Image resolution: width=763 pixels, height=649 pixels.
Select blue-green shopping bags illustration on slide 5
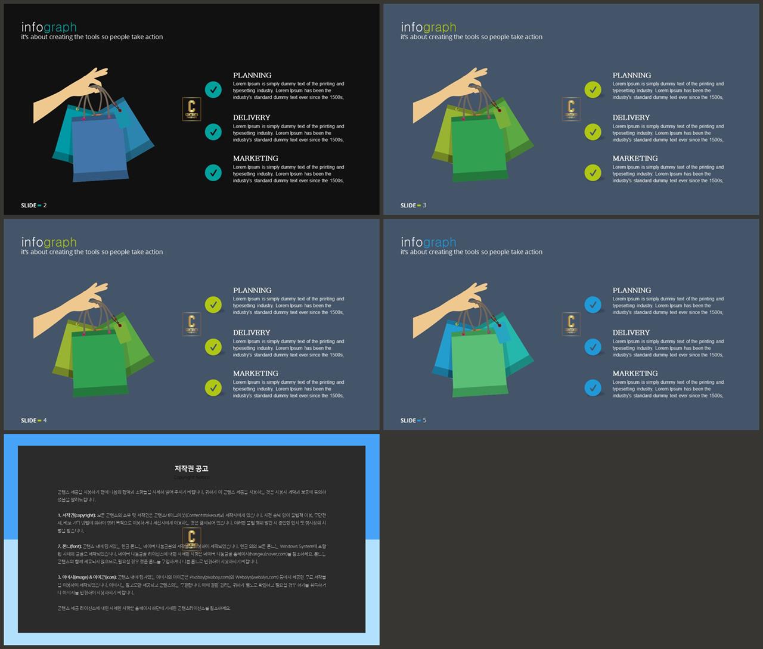[473, 340]
